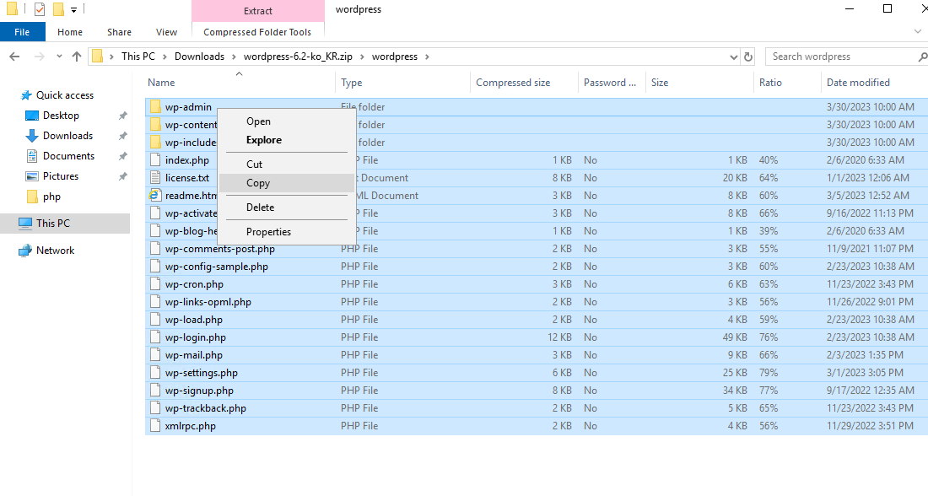The image size is (928, 496).
Task: Click the wp-includes folder icon
Action: click(155, 142)
